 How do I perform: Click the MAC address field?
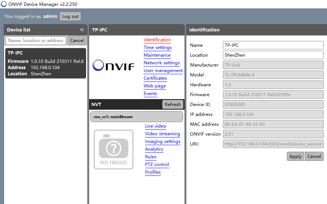coord(273,124)
